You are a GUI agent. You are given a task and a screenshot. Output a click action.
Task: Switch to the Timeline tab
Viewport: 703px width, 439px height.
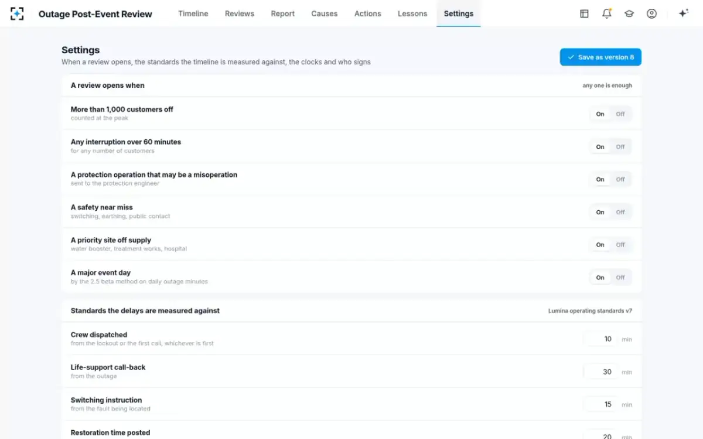(x=193, y=13)
